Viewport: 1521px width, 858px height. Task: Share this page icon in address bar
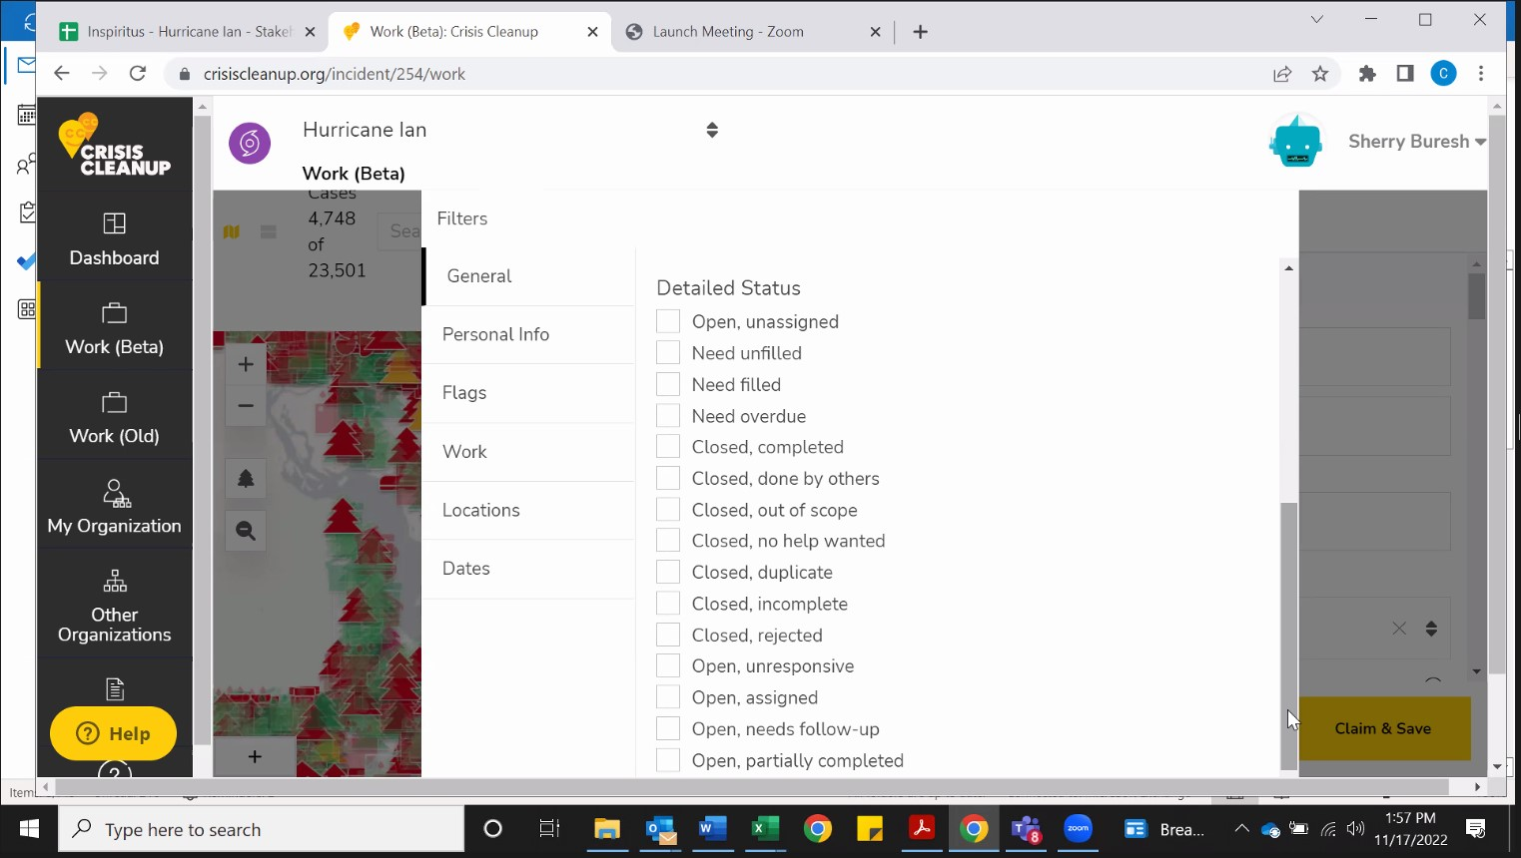[x=1282, y=74]
